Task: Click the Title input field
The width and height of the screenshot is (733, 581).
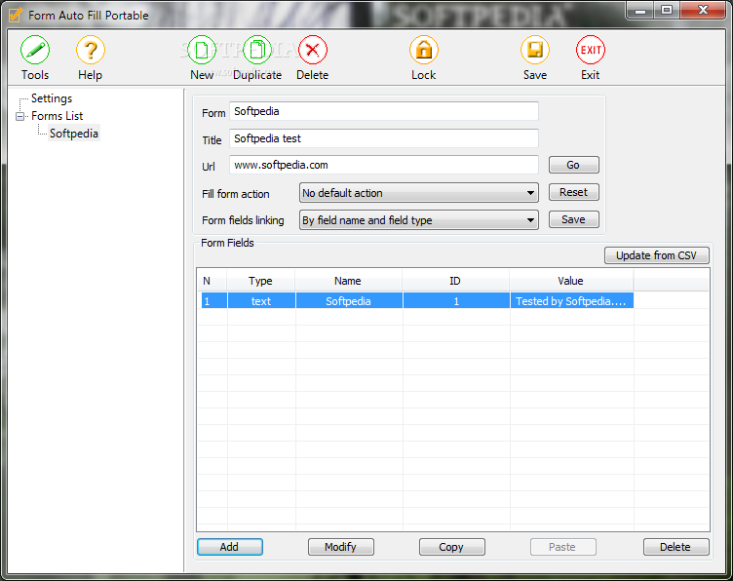Action: (x=384, y=138)
